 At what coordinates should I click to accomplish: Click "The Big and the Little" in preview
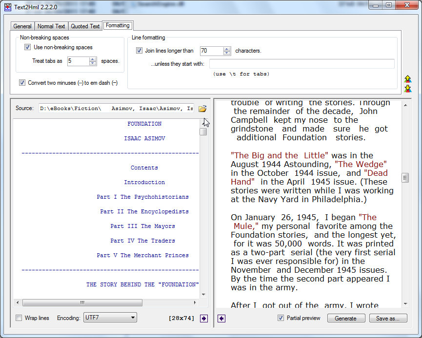tap(280, 155)
